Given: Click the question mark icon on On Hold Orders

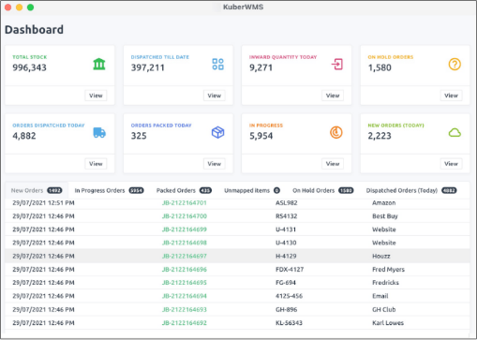Looking at the screenshot, I should point(455,64).
